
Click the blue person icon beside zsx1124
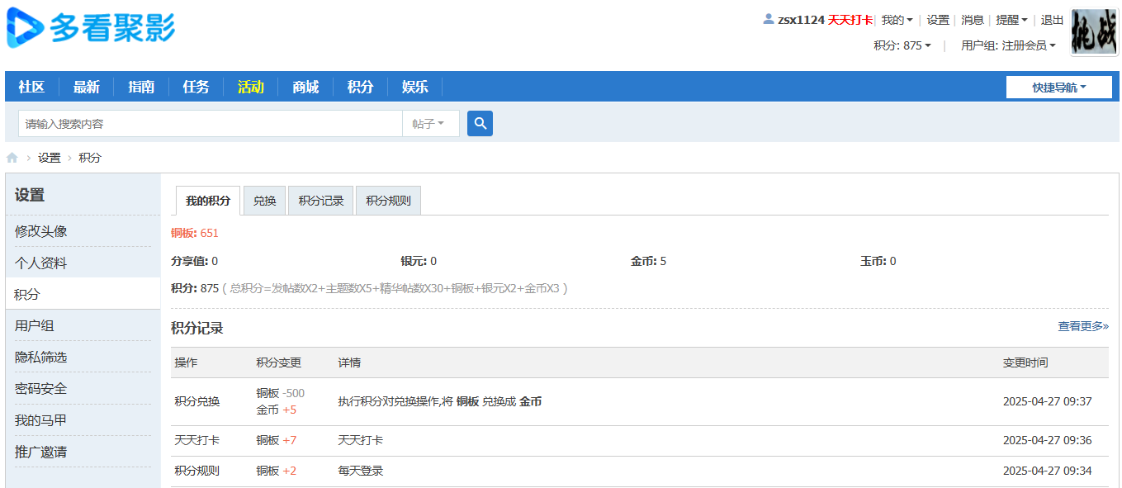pyautogui.click(x=768, y=19)
